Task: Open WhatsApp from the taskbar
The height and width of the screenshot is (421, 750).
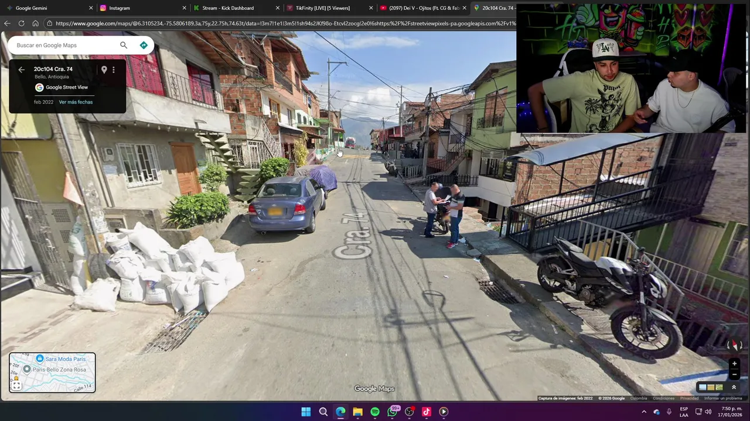Action: [393, 412]
